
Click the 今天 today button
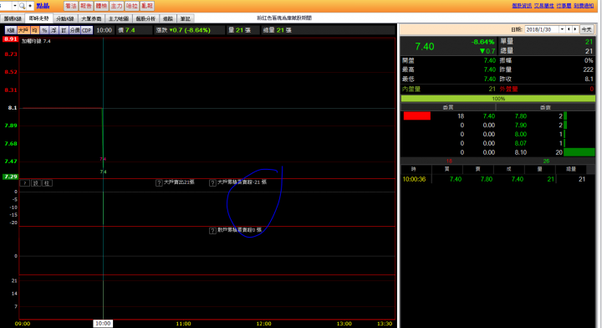(x=586, y=29)
